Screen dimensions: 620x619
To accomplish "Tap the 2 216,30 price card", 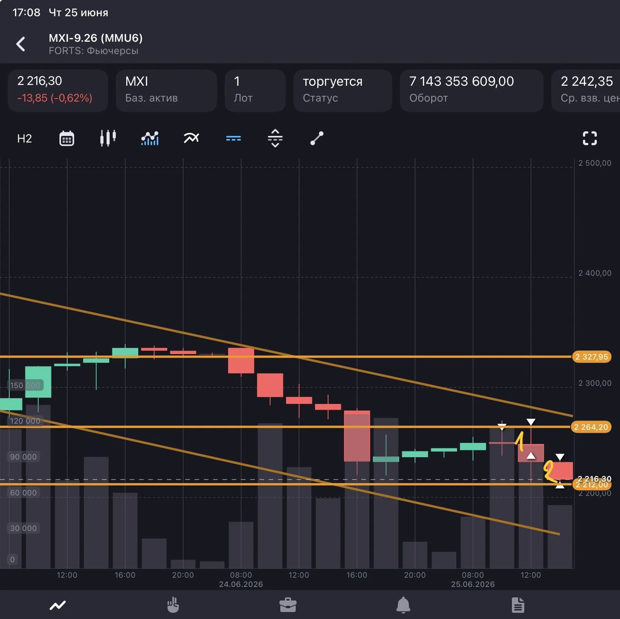I will tap(58, 91).
